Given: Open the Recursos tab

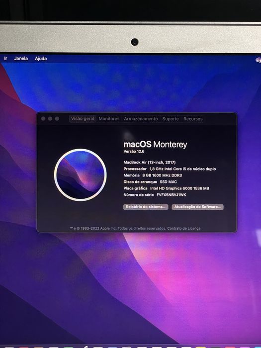Looking at the screenshot, I should tap(193, 119).
